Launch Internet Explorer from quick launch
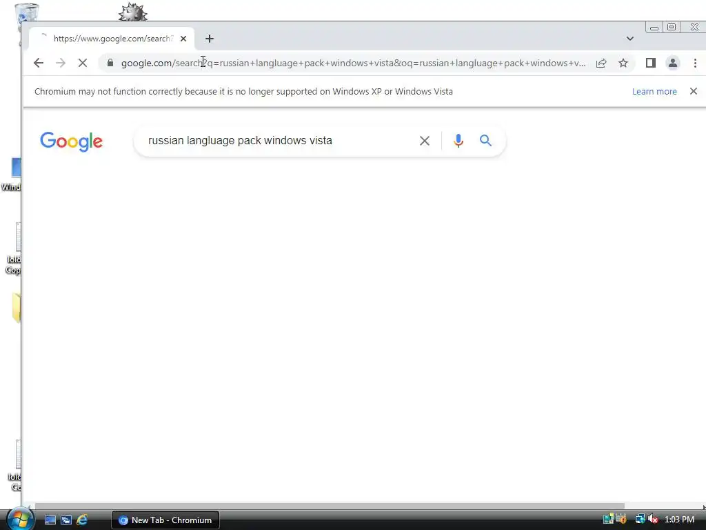Image resolution: width=706 pixels, height=530 pixels. click(82, 520)
